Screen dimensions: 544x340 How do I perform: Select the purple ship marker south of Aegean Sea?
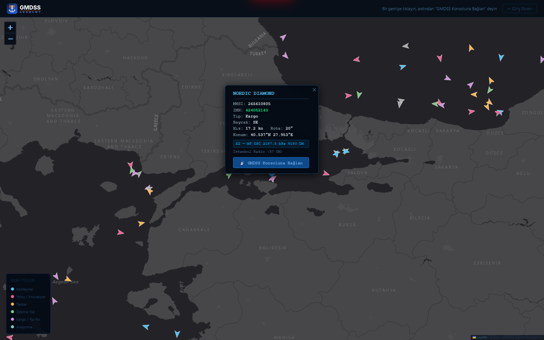click(54, 301)
